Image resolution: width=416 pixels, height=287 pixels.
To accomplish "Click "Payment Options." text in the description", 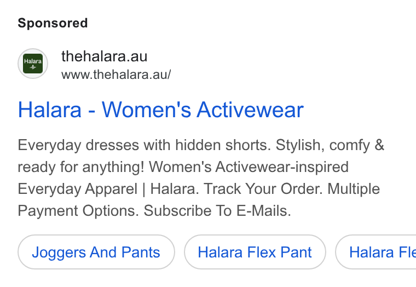I will click(78, 211).
